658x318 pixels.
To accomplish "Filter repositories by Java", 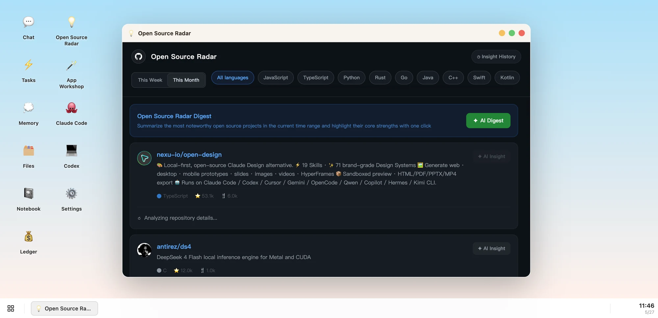I will [428, 78].
